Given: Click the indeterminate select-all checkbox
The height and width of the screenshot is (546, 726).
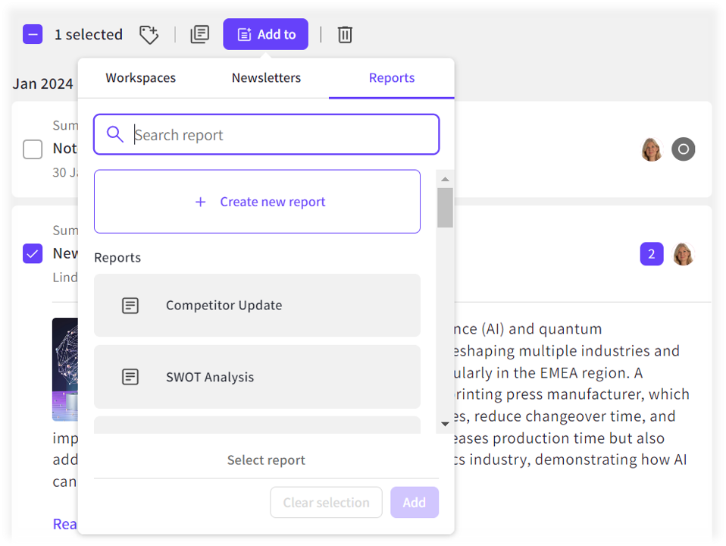Looking at the screenshot, I should pyautogui.click(x=32, y=34).
